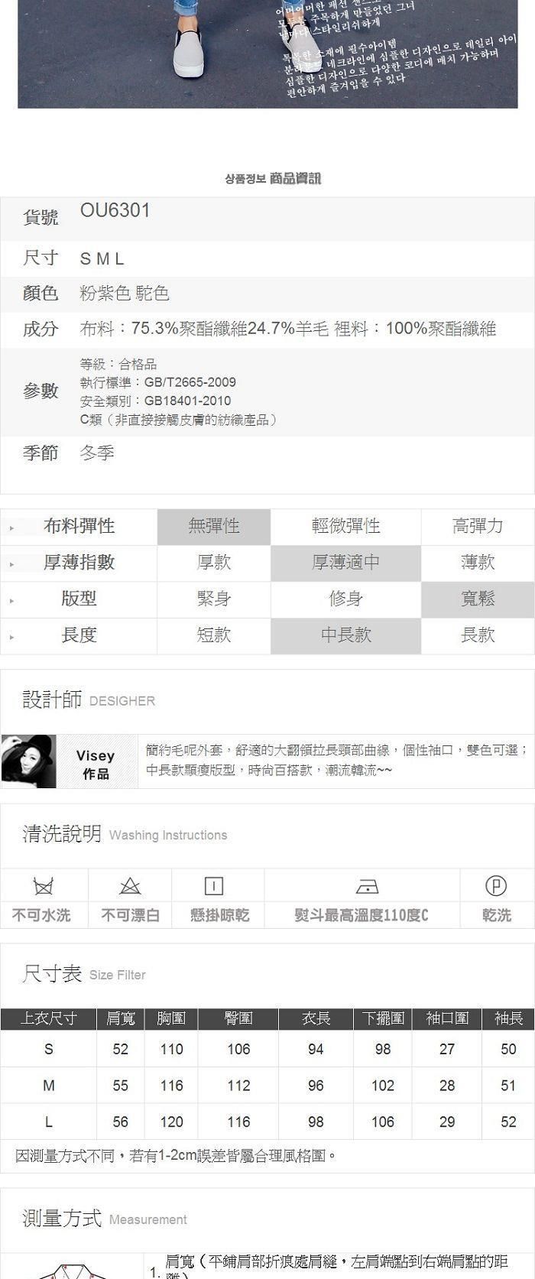
Task: Click the arrow beside 版型 row
Action: tap(11, 601)
